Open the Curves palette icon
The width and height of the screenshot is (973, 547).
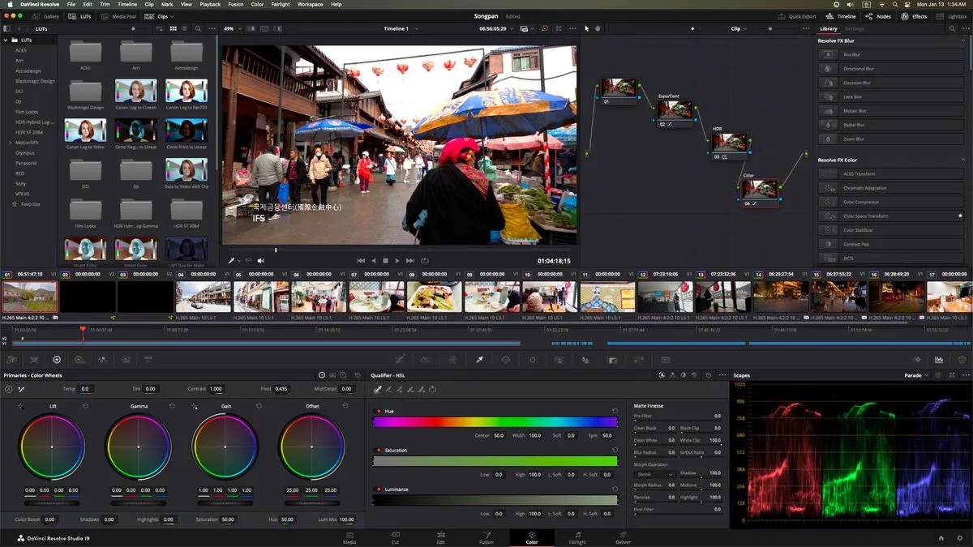(399, 360)
